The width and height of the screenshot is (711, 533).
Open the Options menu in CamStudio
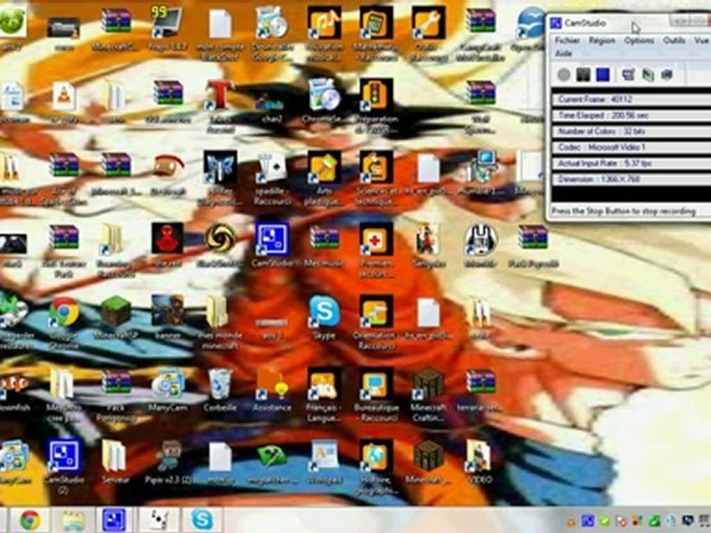[x=639, y=40]
